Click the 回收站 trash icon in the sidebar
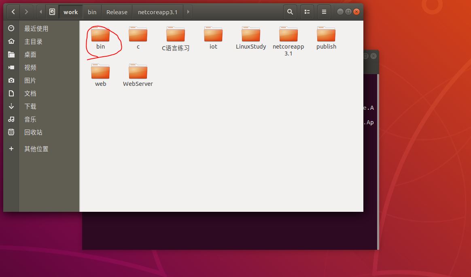 coord(11,132)
